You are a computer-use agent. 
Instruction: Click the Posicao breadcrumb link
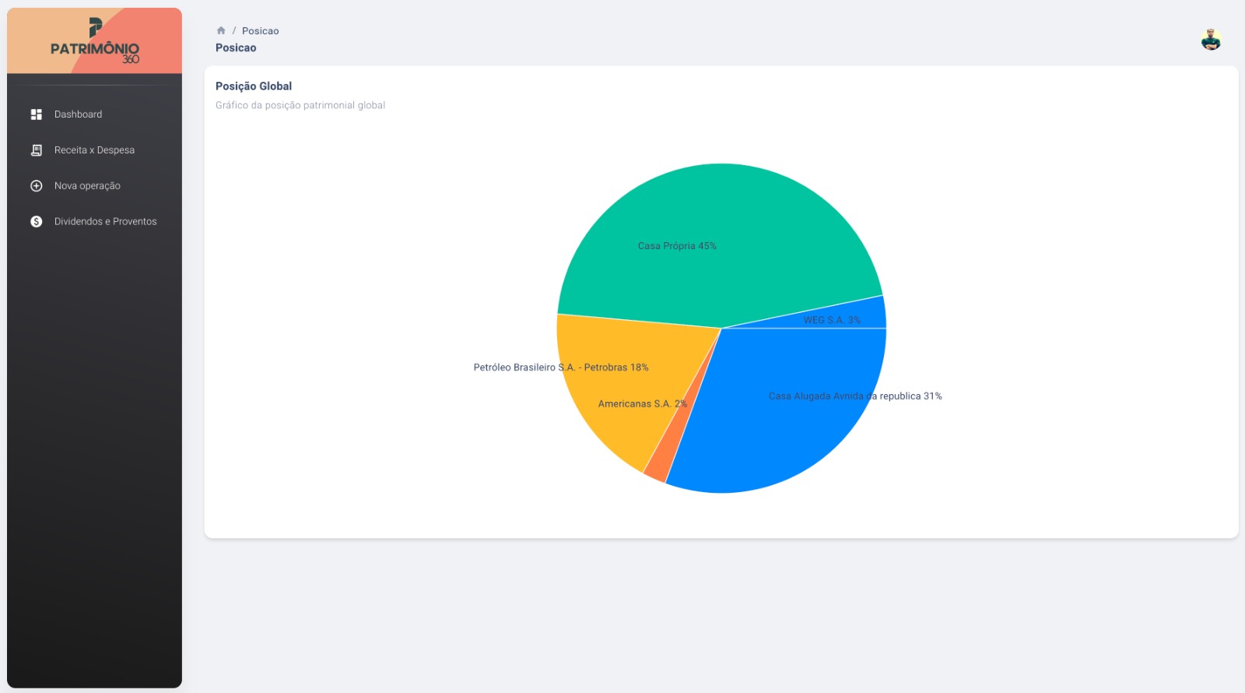260,31
